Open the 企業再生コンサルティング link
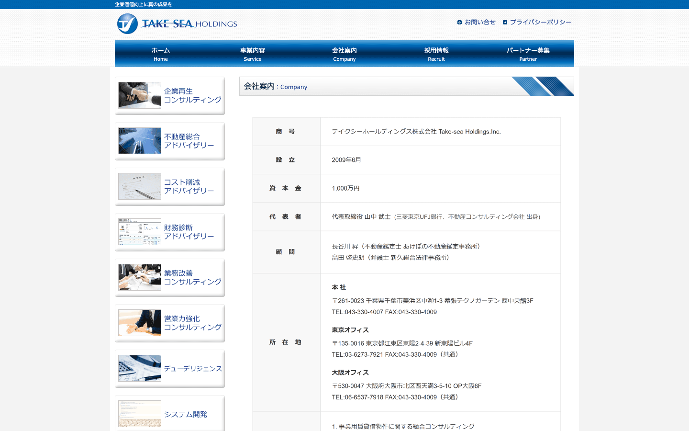Screen dimensions: 689x431 (x=193, y=95)
